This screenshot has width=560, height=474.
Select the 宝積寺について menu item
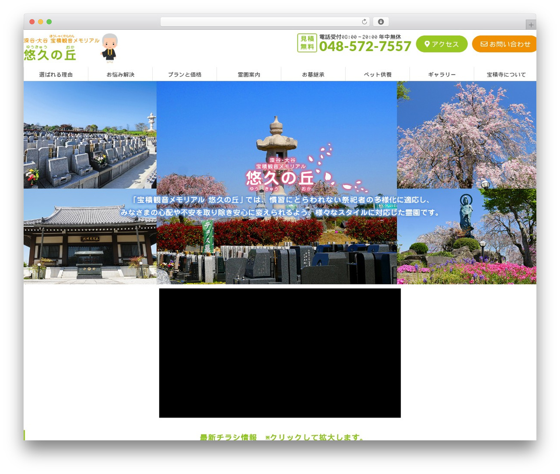click(x=506, y=74)
